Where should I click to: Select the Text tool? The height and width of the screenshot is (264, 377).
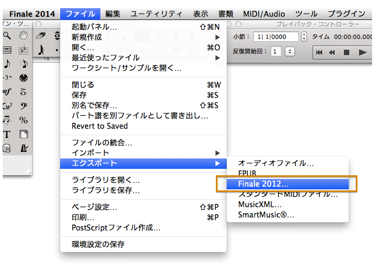coord(7,134)
